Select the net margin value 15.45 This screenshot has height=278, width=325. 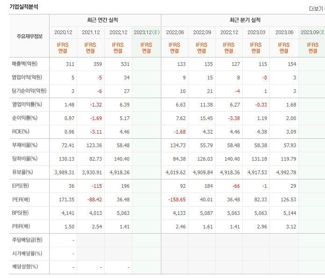(x=206, y=118)
